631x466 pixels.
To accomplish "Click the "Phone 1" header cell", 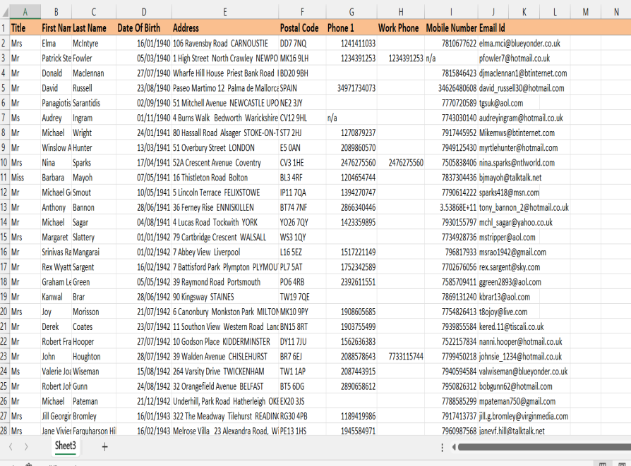I will 351,27.
